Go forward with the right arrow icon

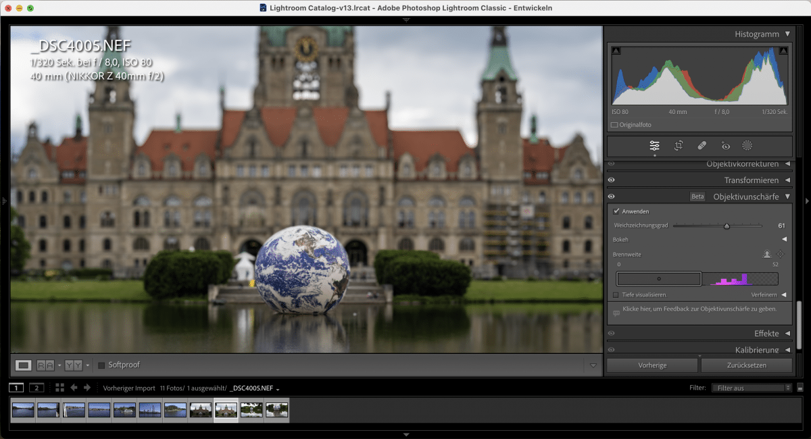[87, 388]
